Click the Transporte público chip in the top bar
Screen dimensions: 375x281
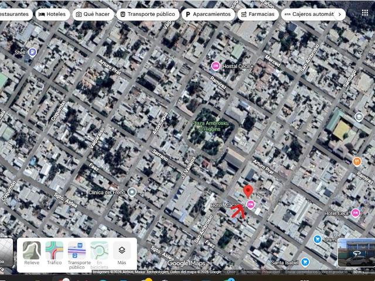point(148,14)
